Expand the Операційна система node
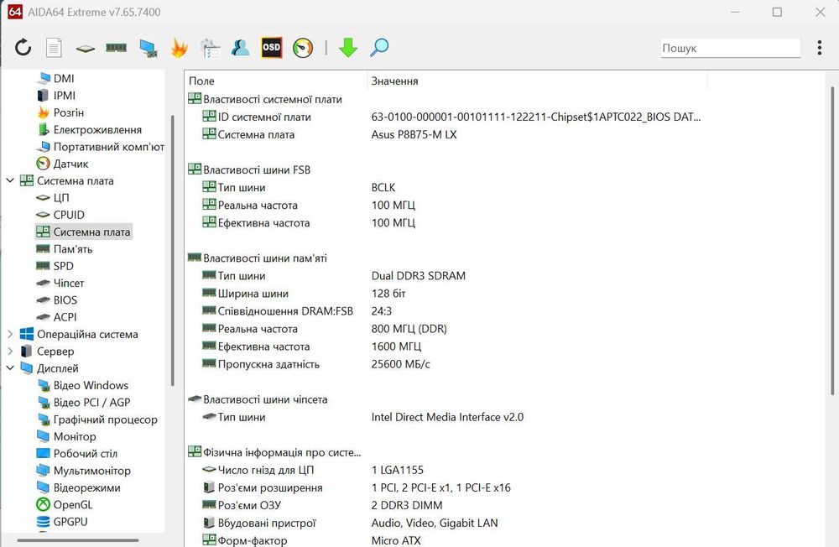The height and width of the screenshot is (547, 839). (x=9, y=334)
